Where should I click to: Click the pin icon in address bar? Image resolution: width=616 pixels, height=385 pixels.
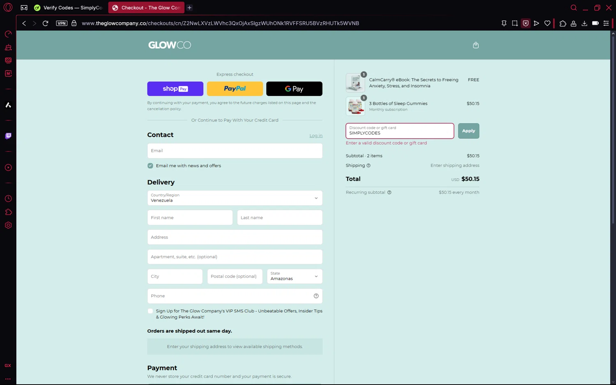click(504, 23)
